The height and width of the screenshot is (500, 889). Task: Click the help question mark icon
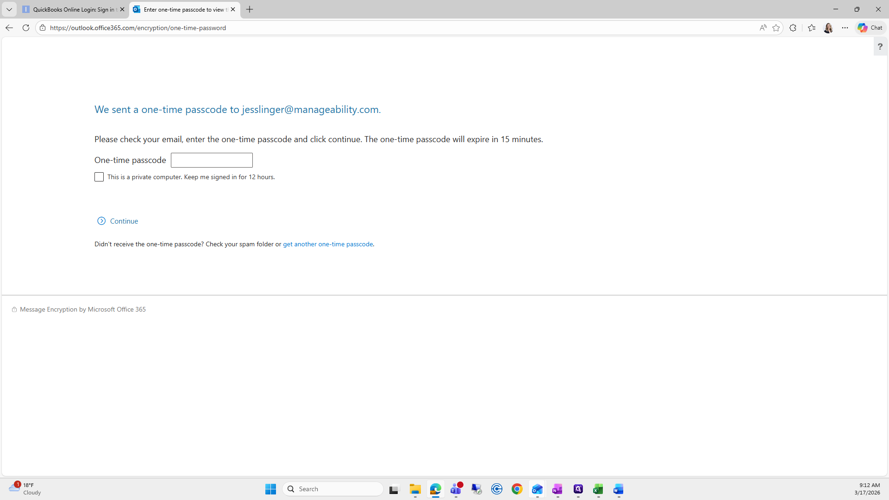click(x=880, y=46)
